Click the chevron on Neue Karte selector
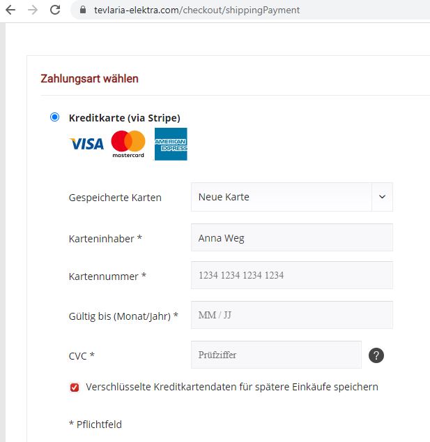 382,197
